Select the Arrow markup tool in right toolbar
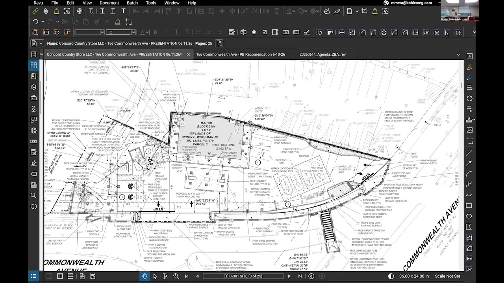The image size is (504, 283). (x=469, y=163)
